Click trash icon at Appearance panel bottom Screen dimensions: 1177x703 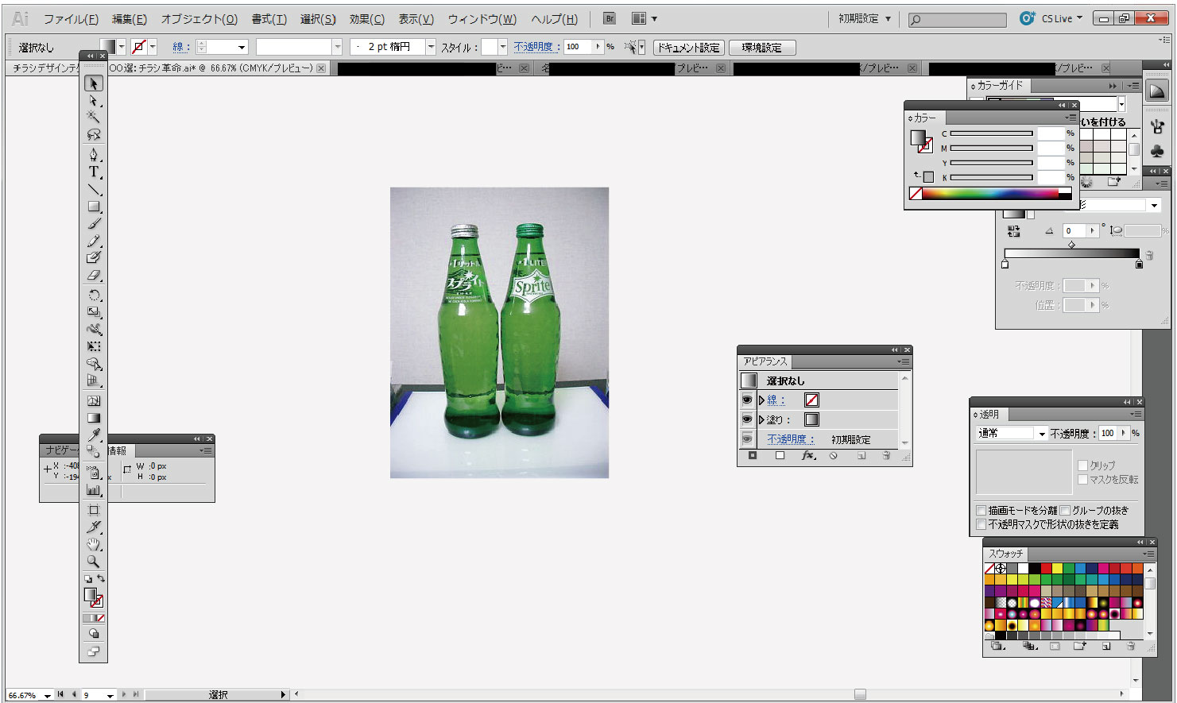[x=886, y=456]
